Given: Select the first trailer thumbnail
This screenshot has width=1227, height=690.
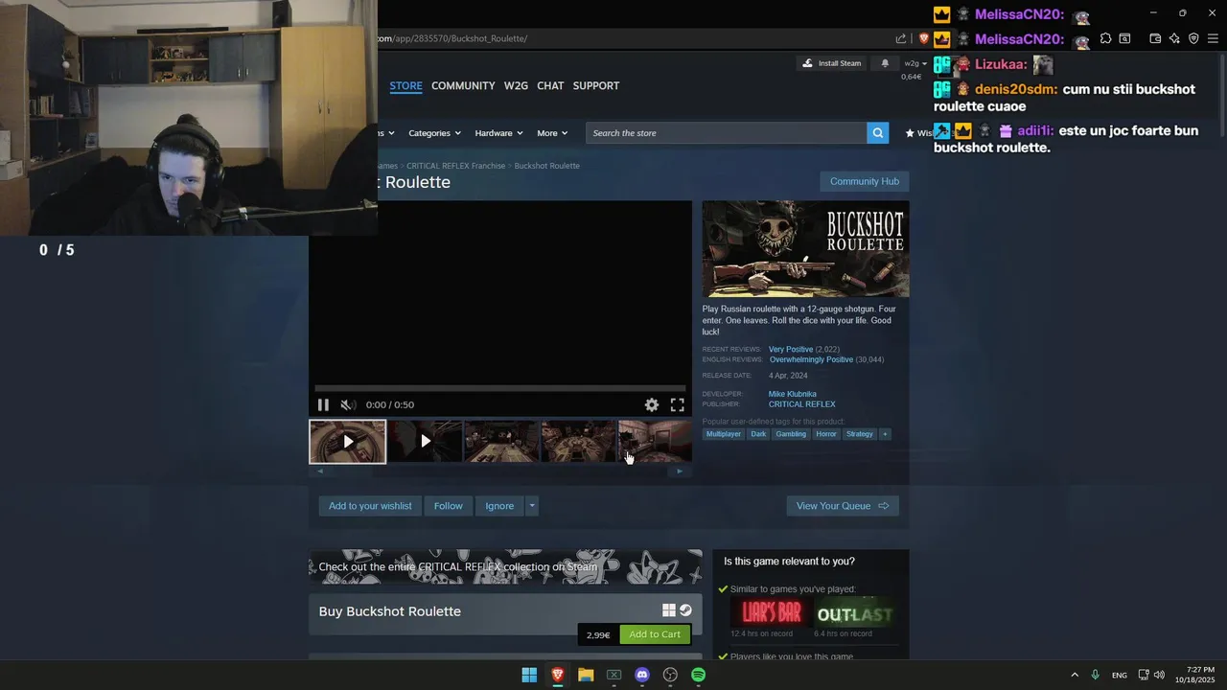Looking at the screenshot, I should coord(348,442).
